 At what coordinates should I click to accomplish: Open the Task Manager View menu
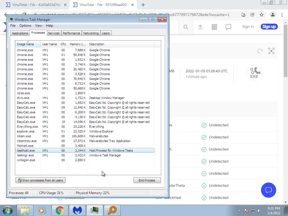39,26
